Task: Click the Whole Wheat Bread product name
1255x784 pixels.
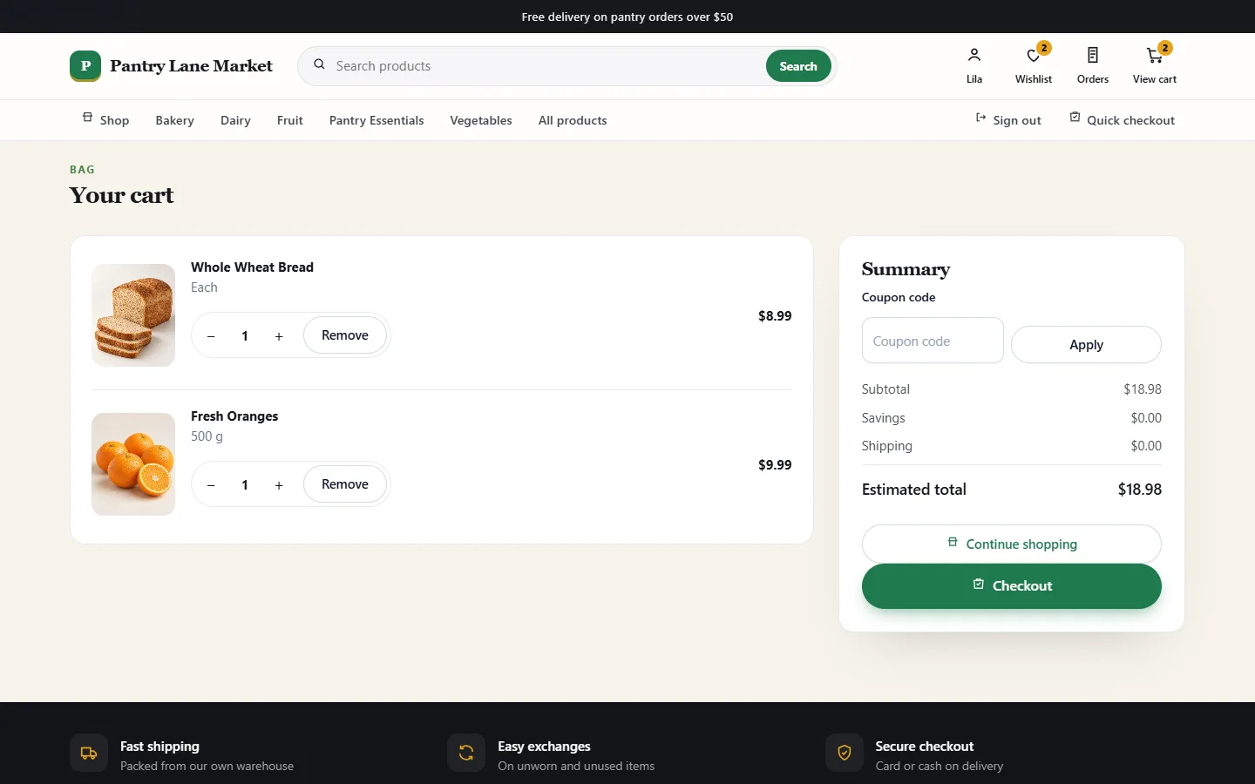Action: click(252, 267)
